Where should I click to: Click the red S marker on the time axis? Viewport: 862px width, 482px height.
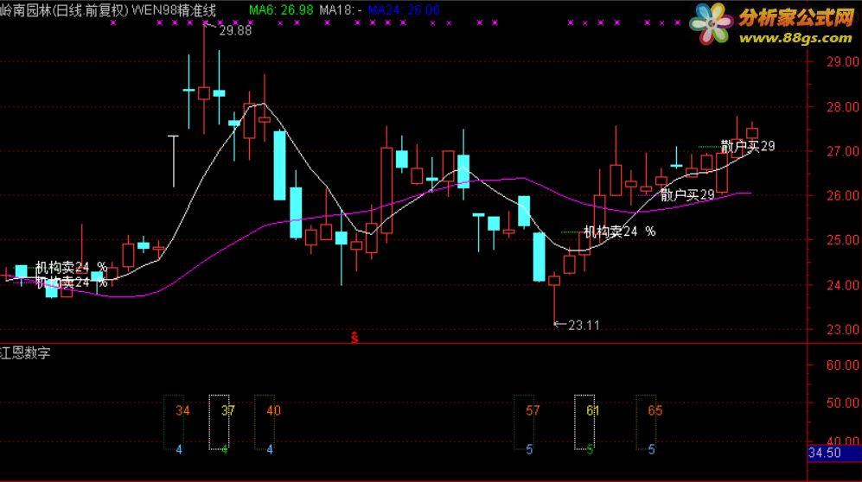[354, 338]
